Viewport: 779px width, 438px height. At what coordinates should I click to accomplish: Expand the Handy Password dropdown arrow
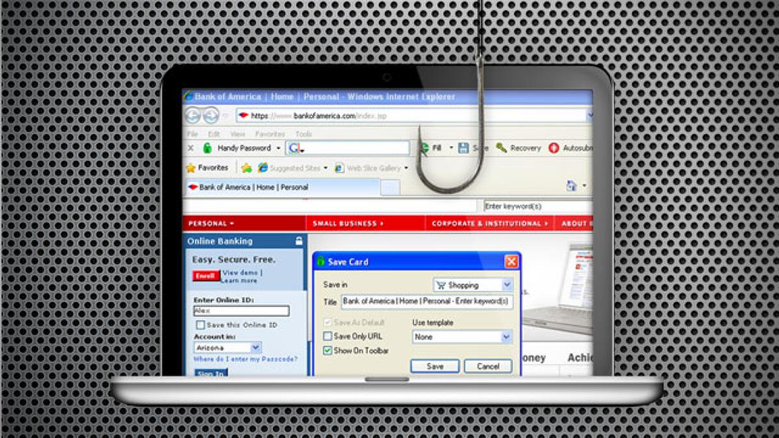(278, 149)
